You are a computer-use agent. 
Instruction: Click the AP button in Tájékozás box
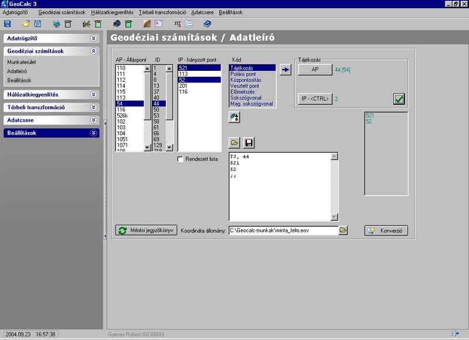[315, 70]
